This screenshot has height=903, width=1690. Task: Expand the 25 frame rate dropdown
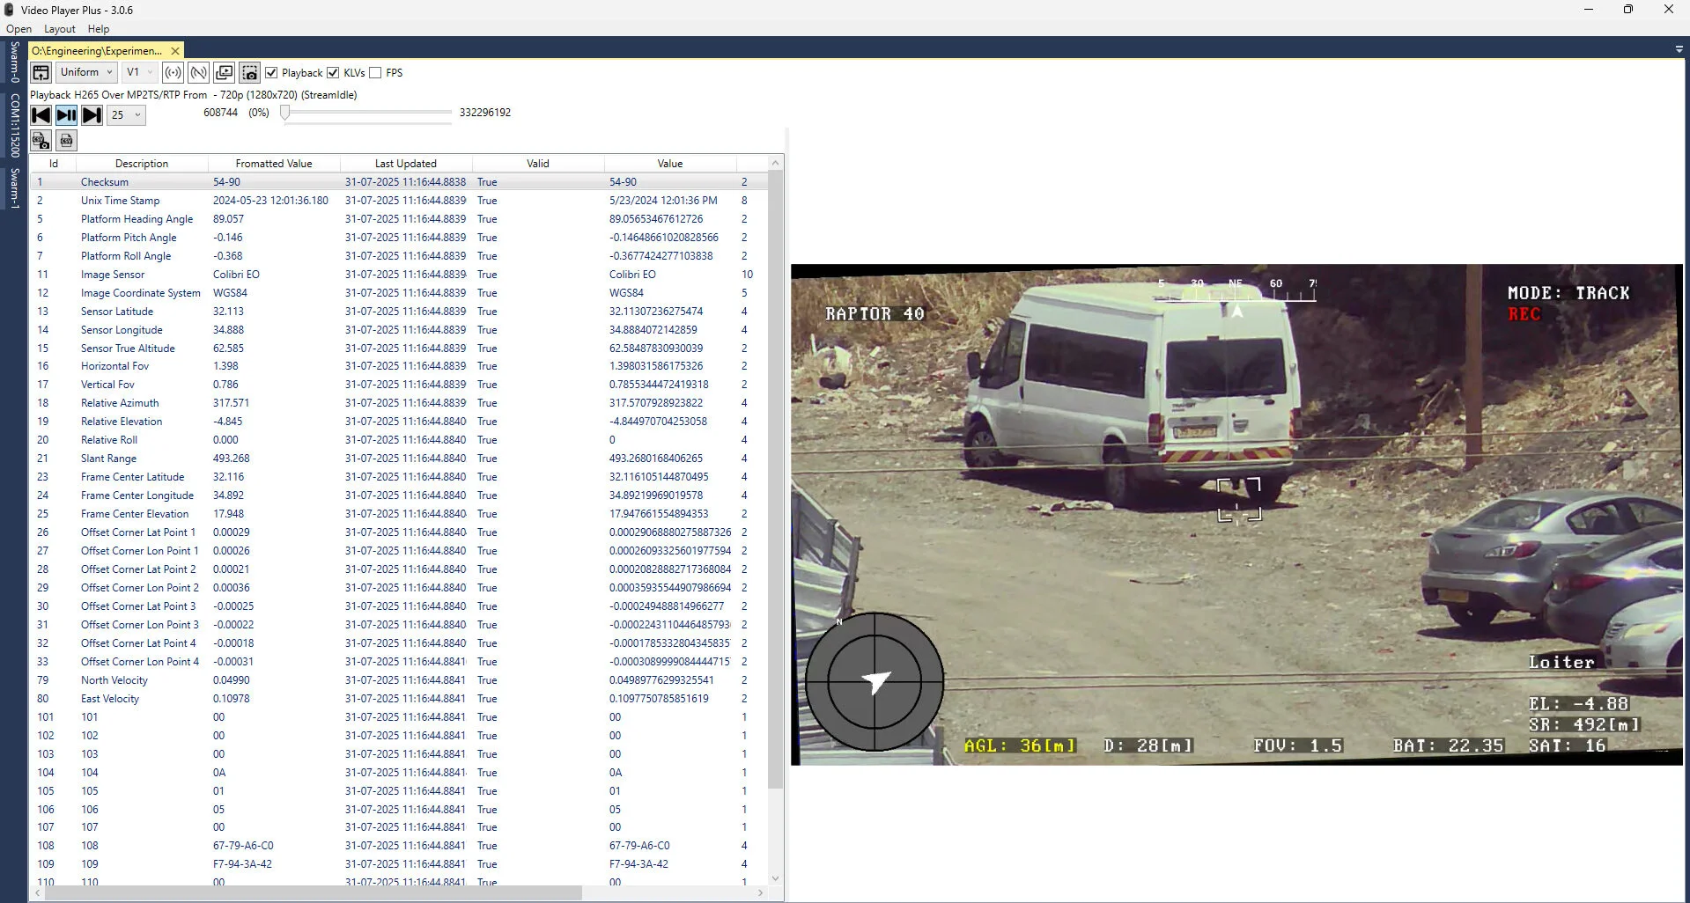click(x=126, y=115)
